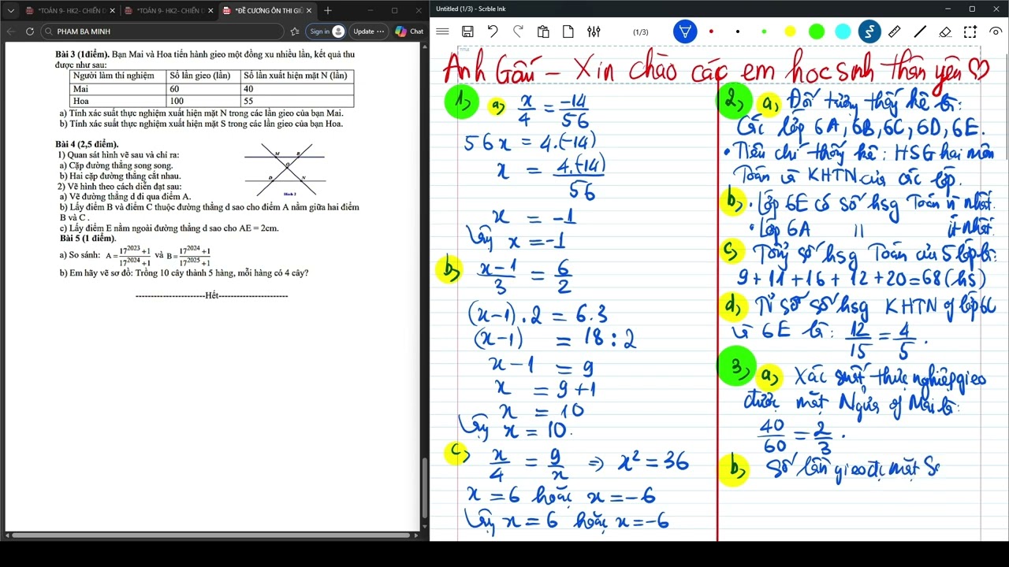Pick the small red pen color
The height and width of the screenshot is (567, 1009).
711,31
